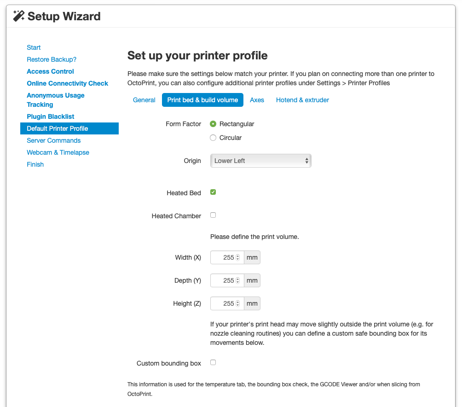Open the Hotend & extruder tab
462x407 pixels.
click(302, 100)
